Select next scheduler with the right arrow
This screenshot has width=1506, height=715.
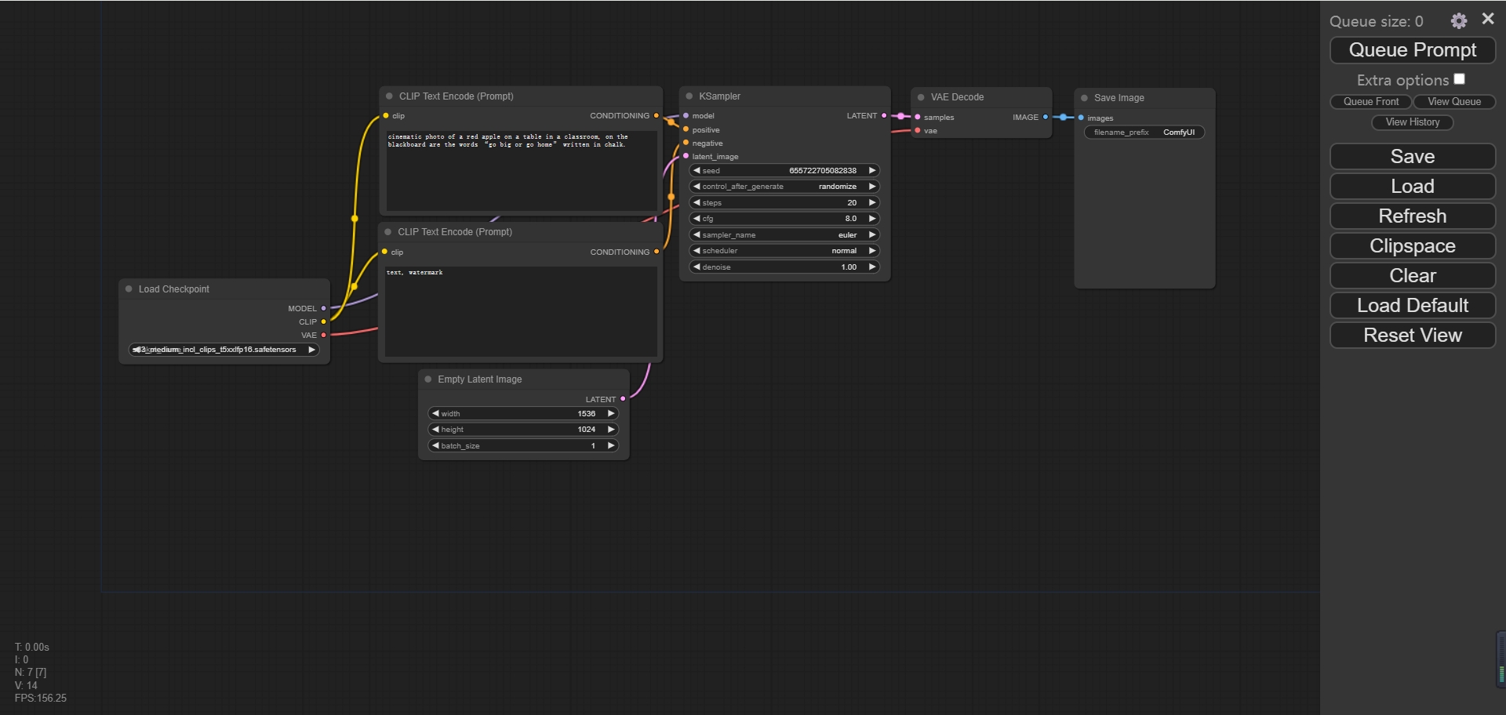click(871, 251)
